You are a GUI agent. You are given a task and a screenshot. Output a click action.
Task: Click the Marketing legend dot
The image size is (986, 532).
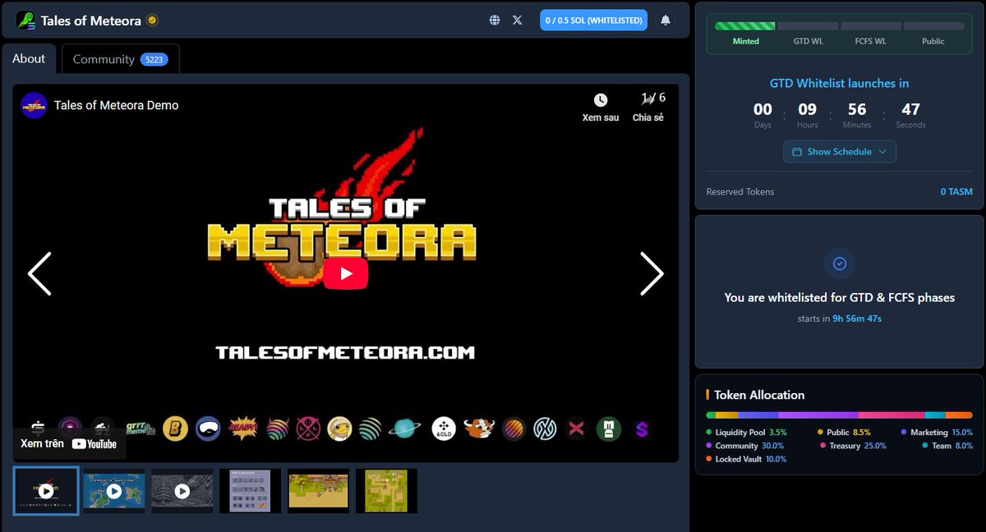point(904,432)
